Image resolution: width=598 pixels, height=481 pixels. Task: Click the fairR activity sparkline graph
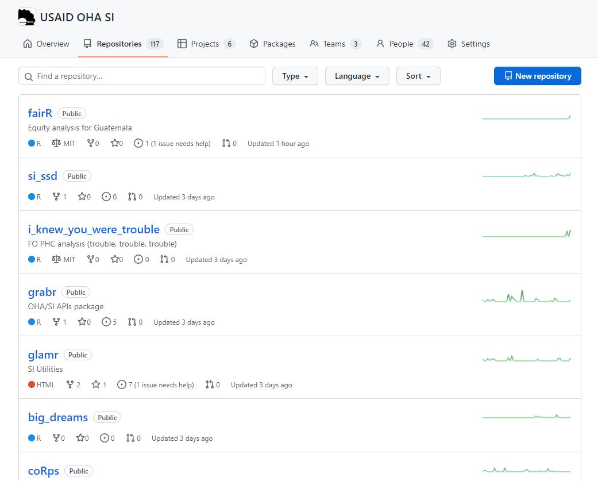[x=527, y=117]
